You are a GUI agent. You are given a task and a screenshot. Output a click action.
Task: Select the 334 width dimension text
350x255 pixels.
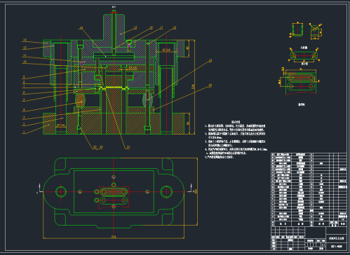pyautogui.click(x=114, y=237)
